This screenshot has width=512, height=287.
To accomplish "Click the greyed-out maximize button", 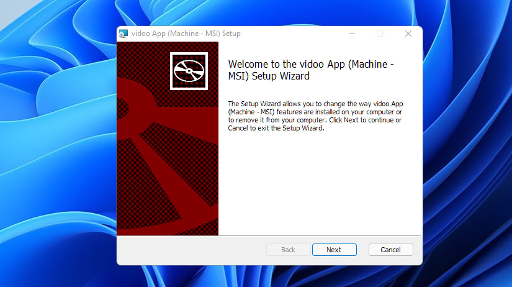I will click(380, 34).
